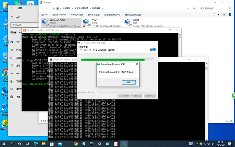Choose 重命名此连接 in the command bar

click(x=94, y=15)
